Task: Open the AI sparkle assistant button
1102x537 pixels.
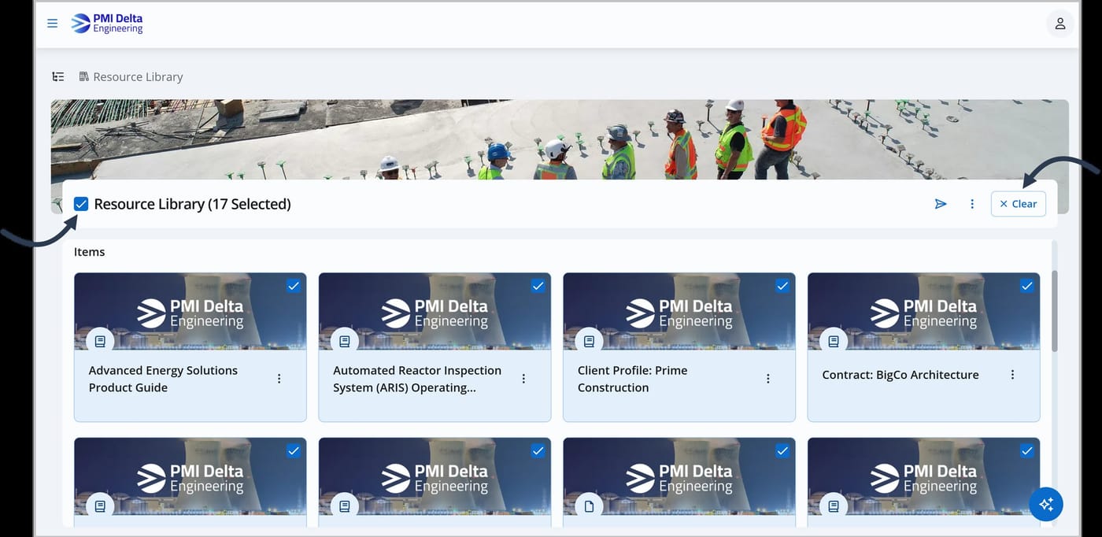Action: tap(1046, 505)
